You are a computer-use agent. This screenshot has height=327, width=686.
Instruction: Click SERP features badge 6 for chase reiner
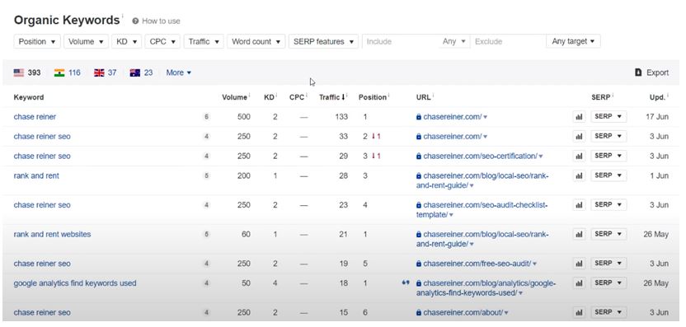coord(206,117)
